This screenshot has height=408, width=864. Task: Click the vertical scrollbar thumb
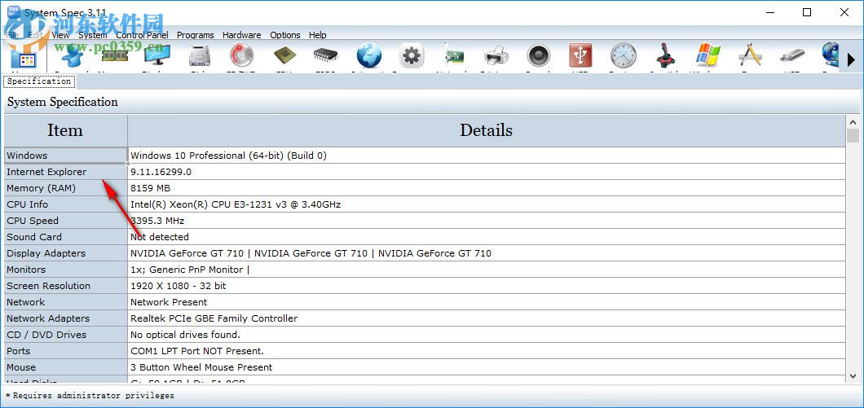853,135
